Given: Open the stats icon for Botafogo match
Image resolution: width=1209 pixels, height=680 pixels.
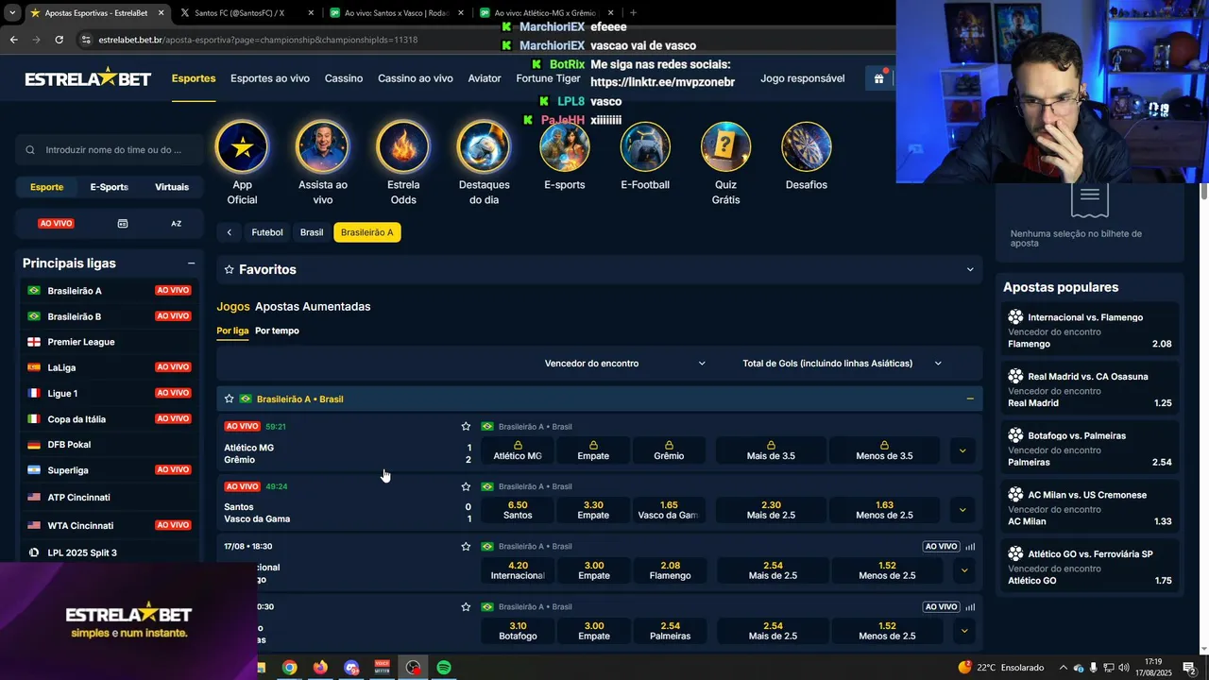Looking at the screenshot, I should [x=970, y=606].
